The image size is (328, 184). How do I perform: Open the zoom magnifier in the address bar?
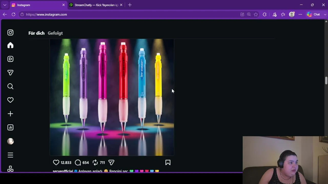249,15
